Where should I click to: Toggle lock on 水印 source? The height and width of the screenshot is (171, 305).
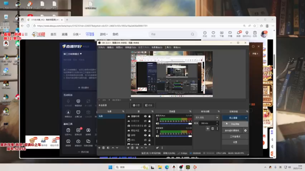pyautogui.click(x=149, y=135)
